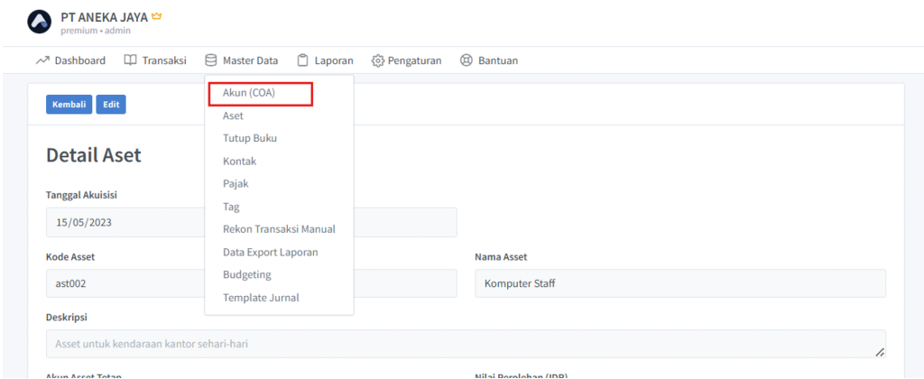Select Akun (COA) from Master Data menu
Image resolution: width=924 pixels, height=379 pixels.
pos(248,93)
